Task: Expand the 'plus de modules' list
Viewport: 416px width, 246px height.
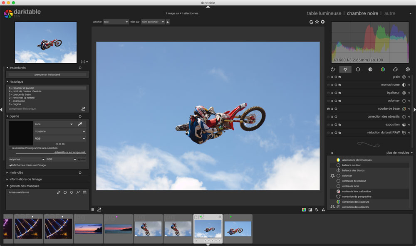Action: point(399,153)
